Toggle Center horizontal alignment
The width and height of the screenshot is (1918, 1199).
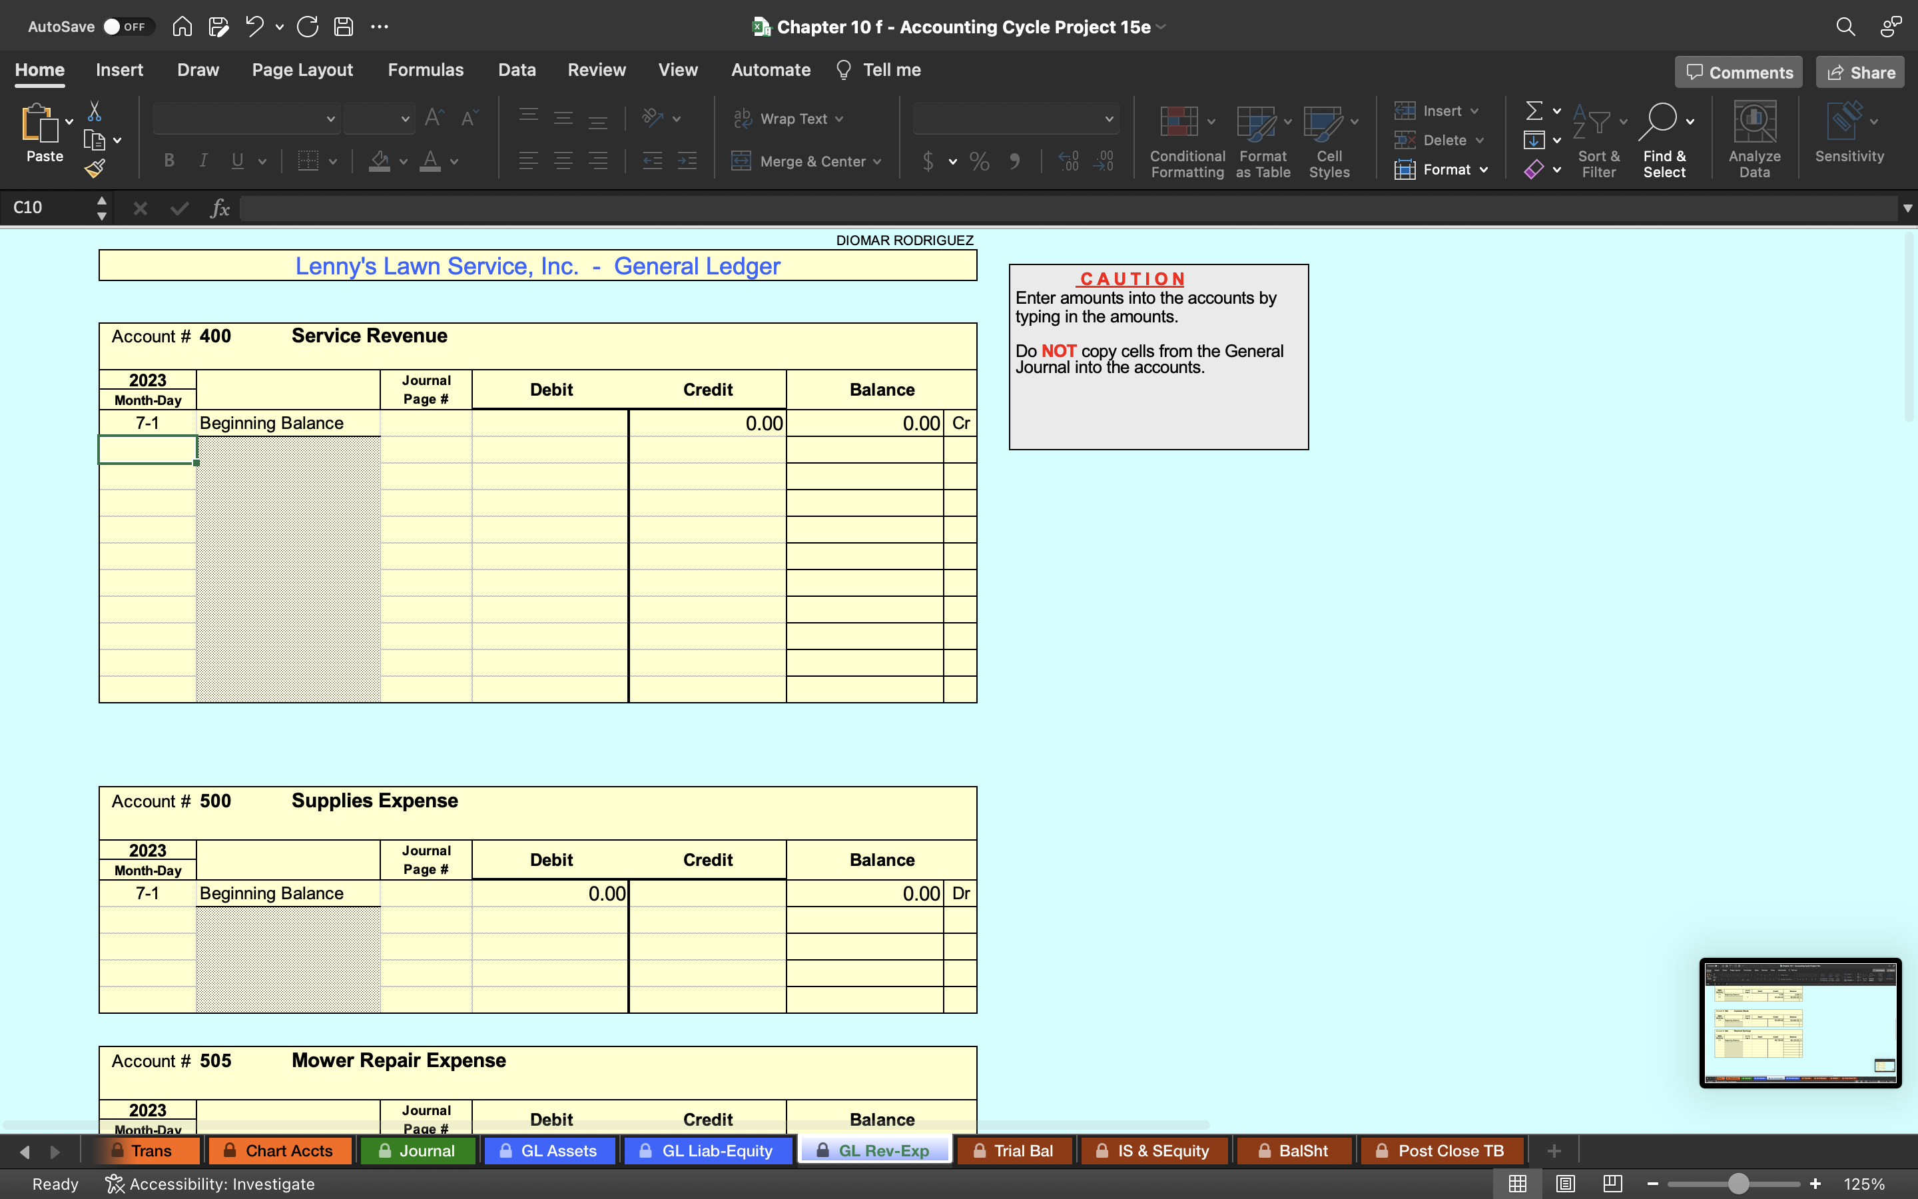(x=563, y=161)
